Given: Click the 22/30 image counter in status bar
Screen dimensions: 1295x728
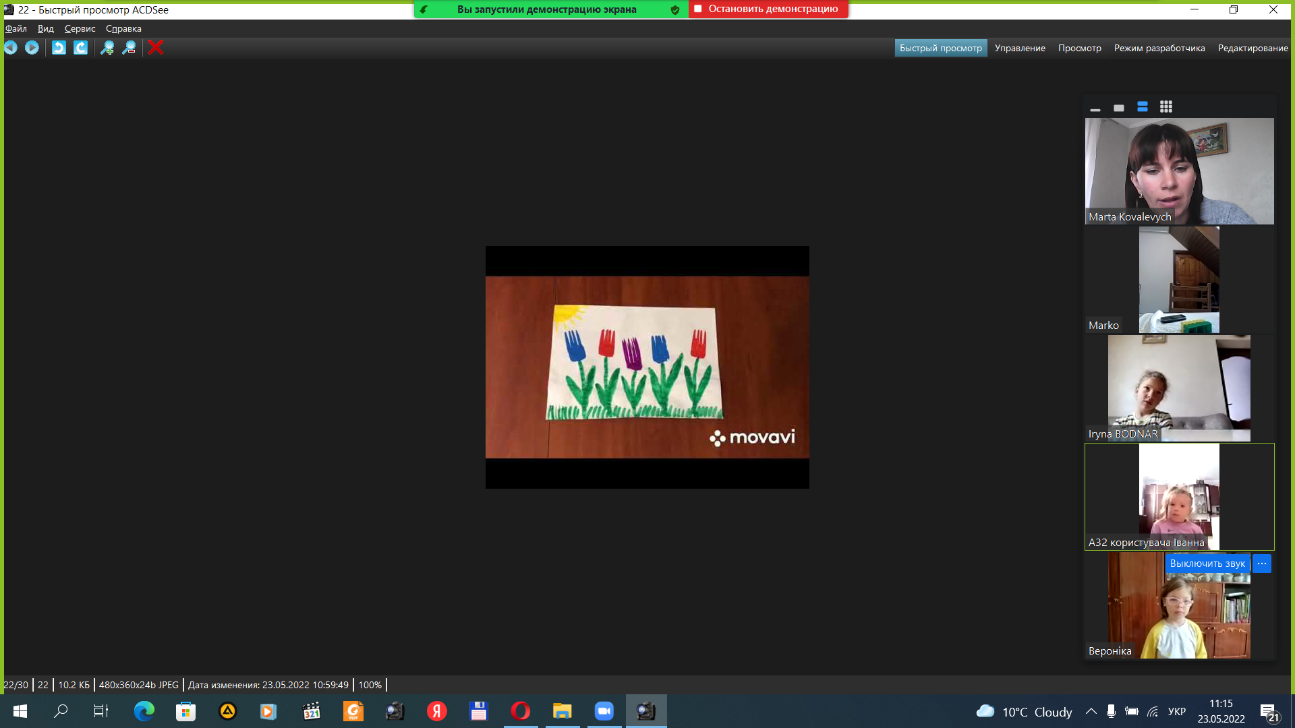Looking at the screenshot, I should [x=16, y=685].
